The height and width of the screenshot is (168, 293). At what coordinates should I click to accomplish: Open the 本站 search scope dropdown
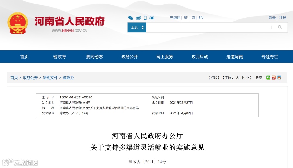coord(137,28)
